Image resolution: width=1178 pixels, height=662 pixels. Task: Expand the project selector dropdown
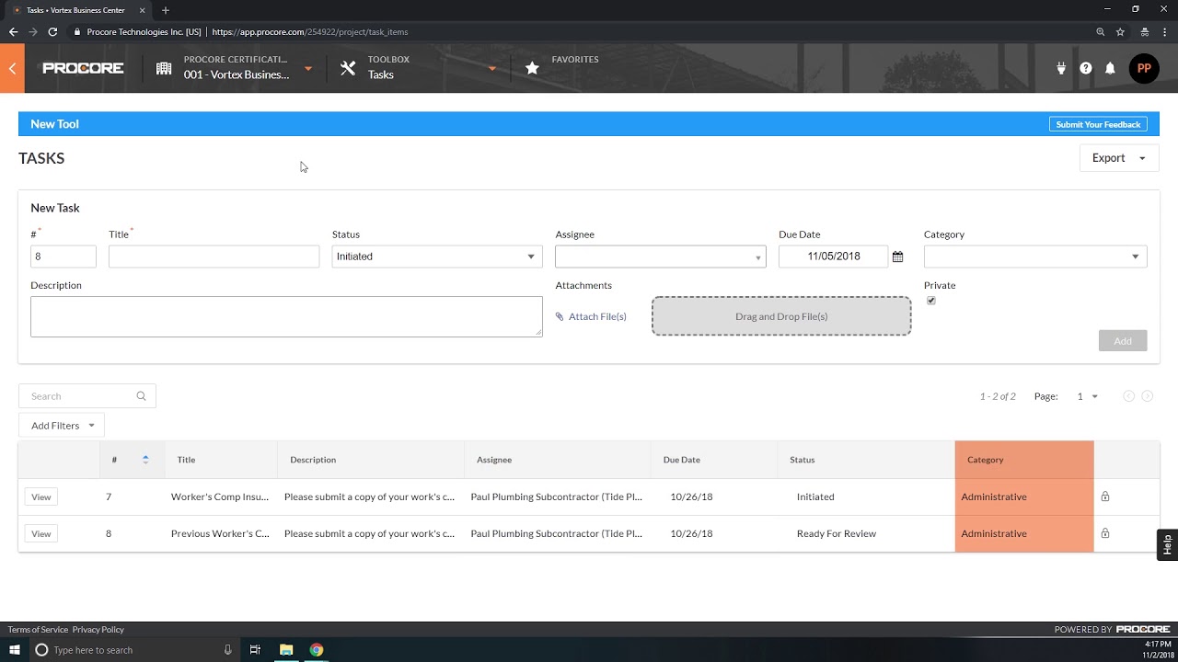pyautogui.click(x=308, y=69)
